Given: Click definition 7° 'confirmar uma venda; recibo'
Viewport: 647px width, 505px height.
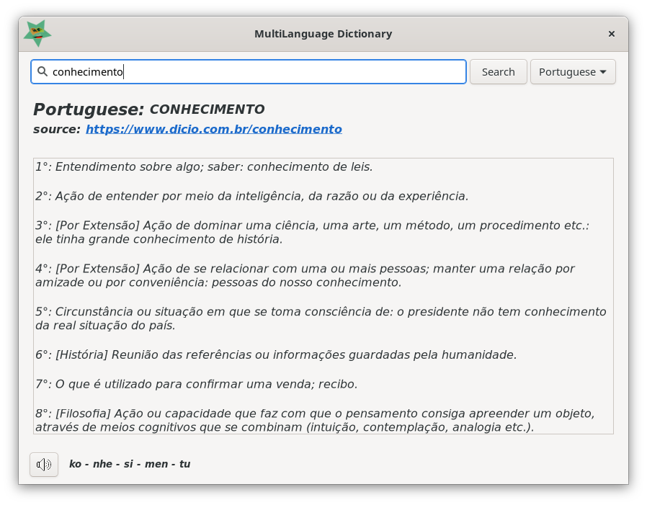Looking at the screenshot, I should (x=197, y=384).
